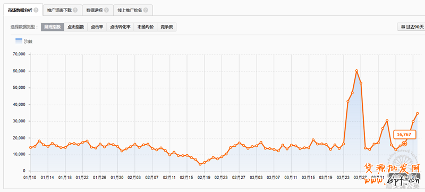Open the 数据透视 tab
This screenshot has height=192, width=425.
[x=94, y=10]
